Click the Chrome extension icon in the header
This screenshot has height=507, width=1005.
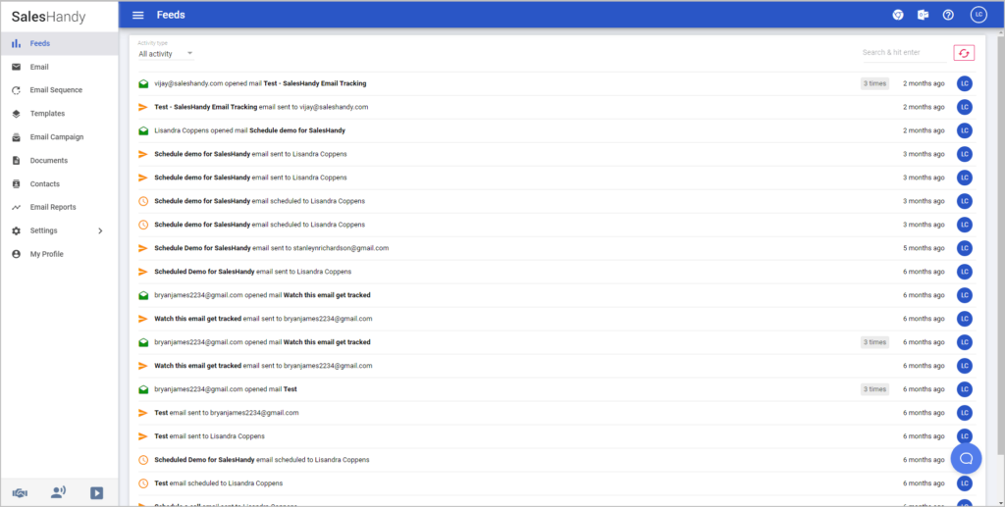click(897, 15)
